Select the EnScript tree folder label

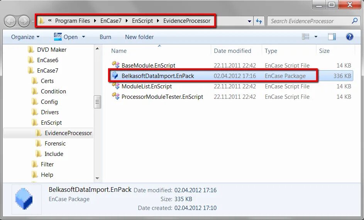[51, 122]
